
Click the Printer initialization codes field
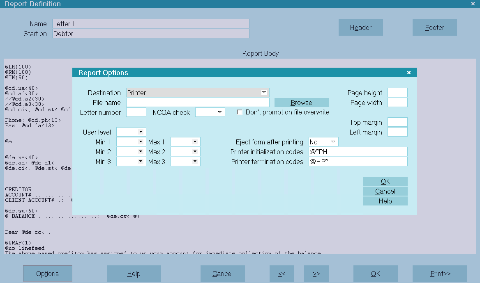coord(358,152)
